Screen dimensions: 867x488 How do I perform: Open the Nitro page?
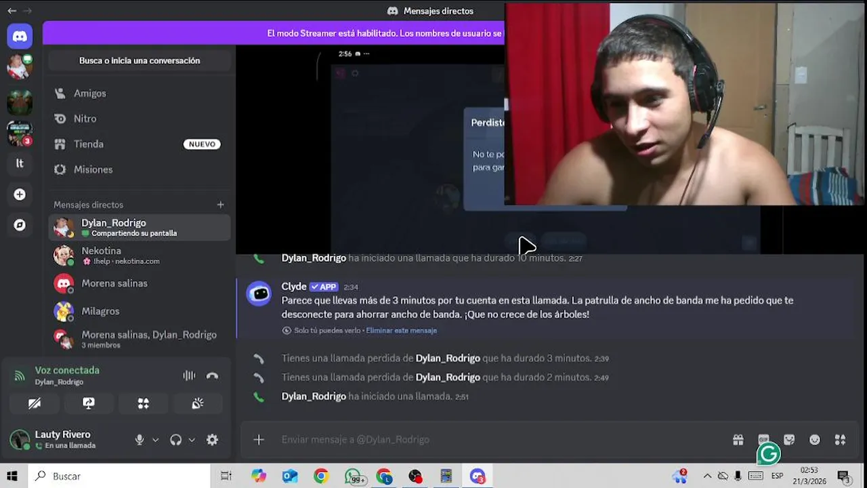coord(140,119)
